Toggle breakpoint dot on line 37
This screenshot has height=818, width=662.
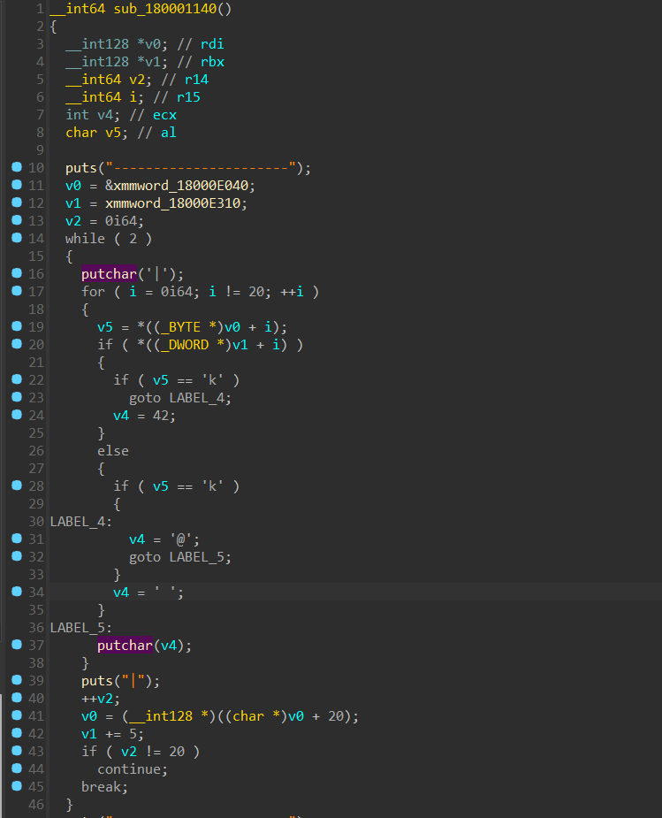pyautogui.click(x=17, y=645)
